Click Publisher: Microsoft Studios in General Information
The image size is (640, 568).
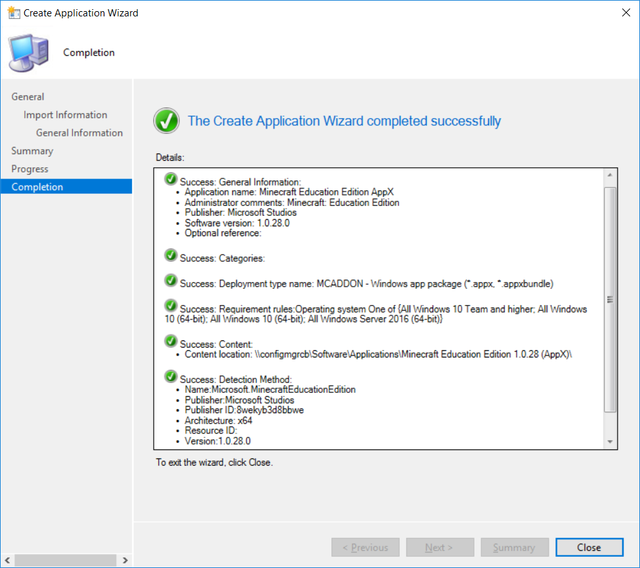point(240,213)
